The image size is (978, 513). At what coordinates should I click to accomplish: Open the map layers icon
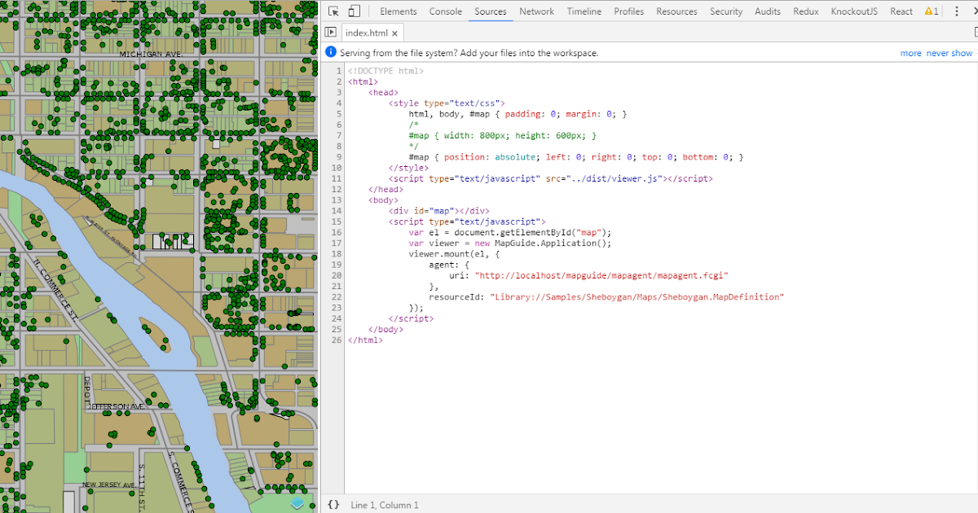[297, 503]
